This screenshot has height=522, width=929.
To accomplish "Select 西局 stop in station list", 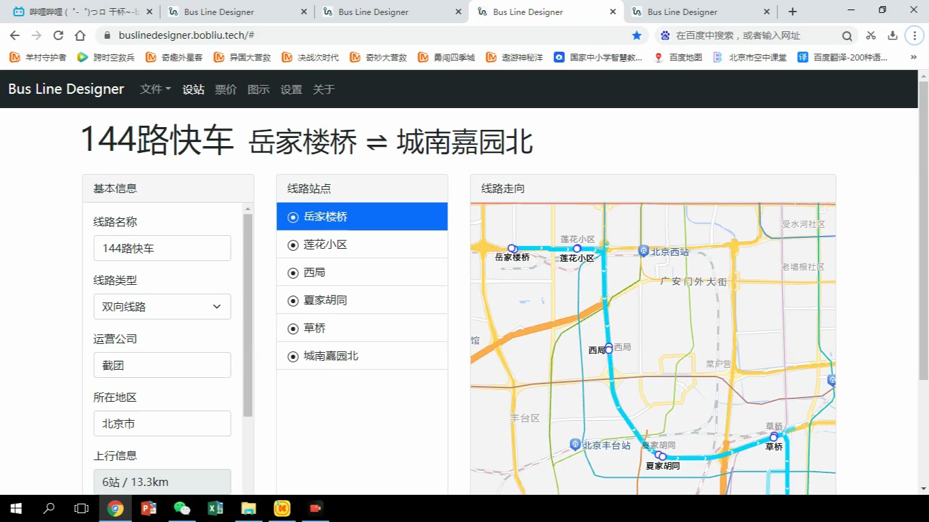I will (x=362, y=273).
